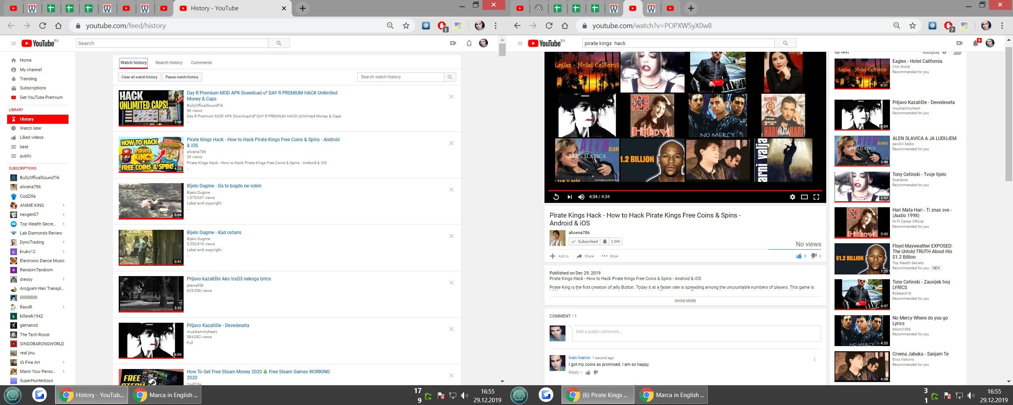This screenshot has height=405, width=1013.
Task: Open Chrome menu in History window
Action: 495,26
